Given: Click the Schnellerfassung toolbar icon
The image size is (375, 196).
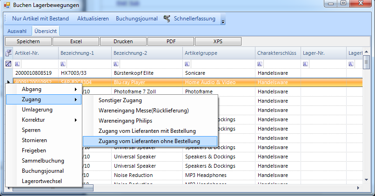Looking at the screenshot, I should (x=167, y=19).
